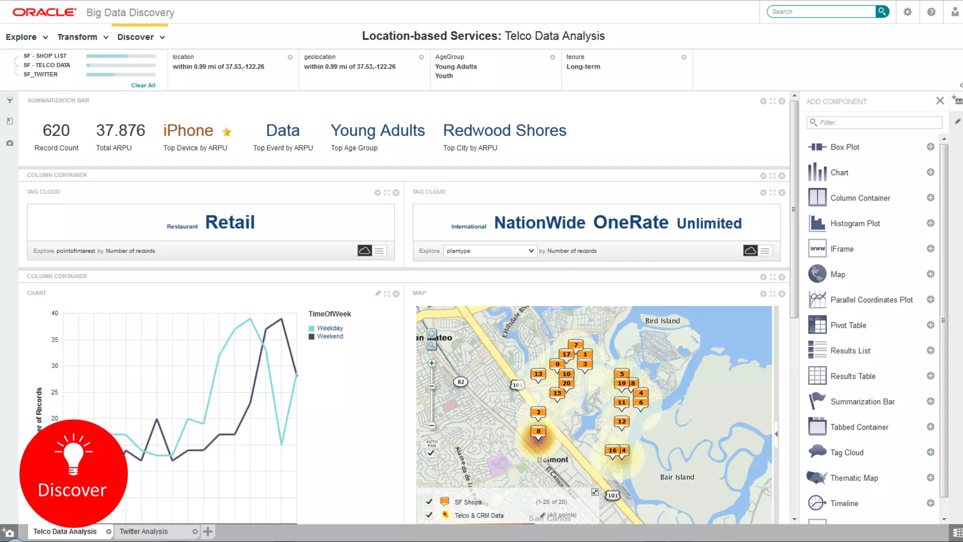This screenshot has height=542, width=963.
Task: Open the filter funnel icon in left sidebar
Action: click(x=9, y=100)
